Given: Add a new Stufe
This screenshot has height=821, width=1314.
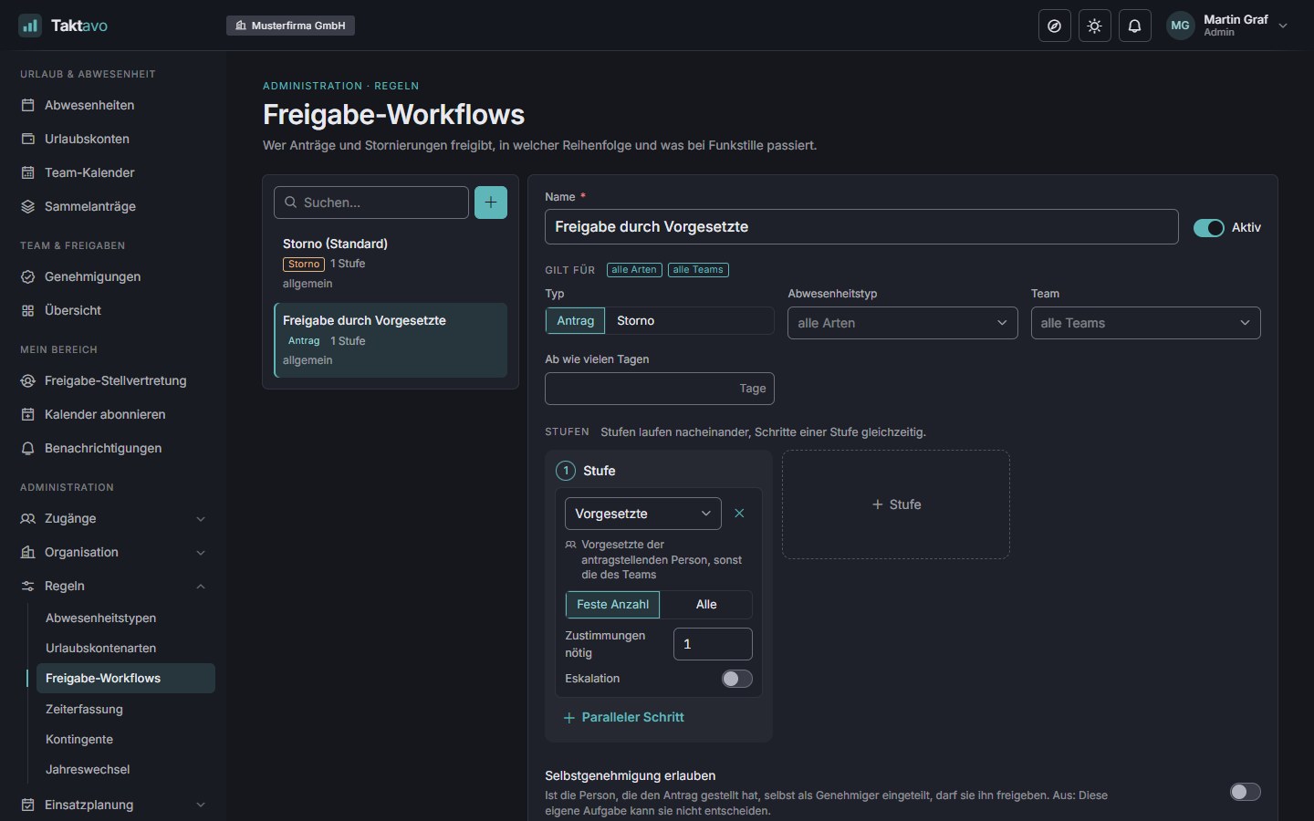Looking at the screenshot, I should point(896,504).
